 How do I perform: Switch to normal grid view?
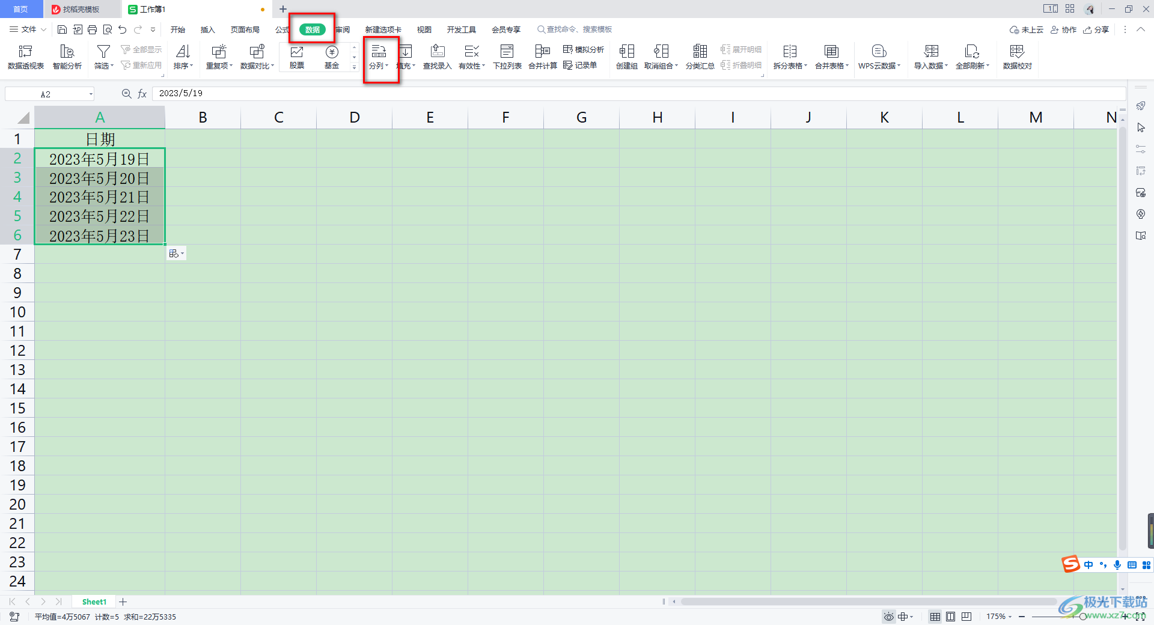[935, 617]
